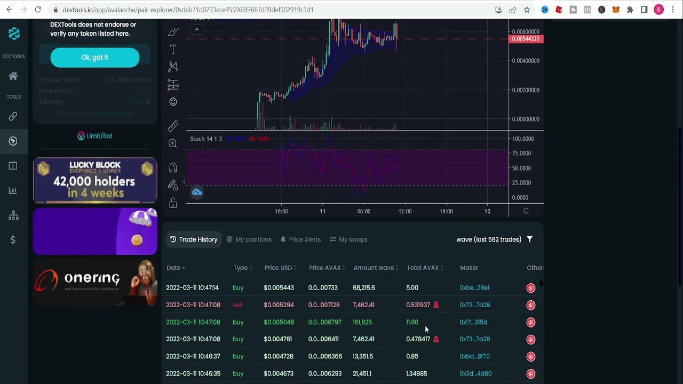The height and width of the screenshot is (384, 683).
Task: Sort trades by Price USD column
Action: click(x=280, y=268)
